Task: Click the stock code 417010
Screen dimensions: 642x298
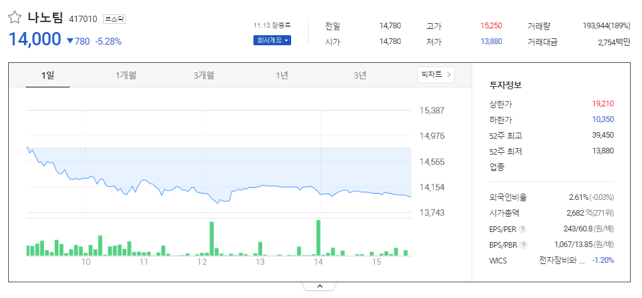Action: [x=83, y=19]
